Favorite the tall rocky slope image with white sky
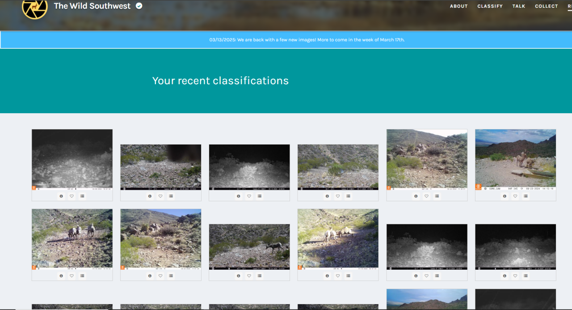Screen dimensions: 572x310 (x=426, y=196)
